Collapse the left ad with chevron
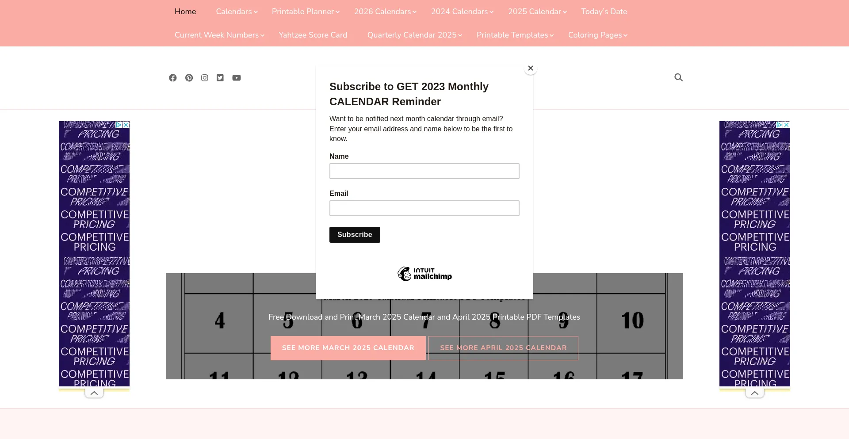This screenshot has height=439, width=849. click(94, 393)
